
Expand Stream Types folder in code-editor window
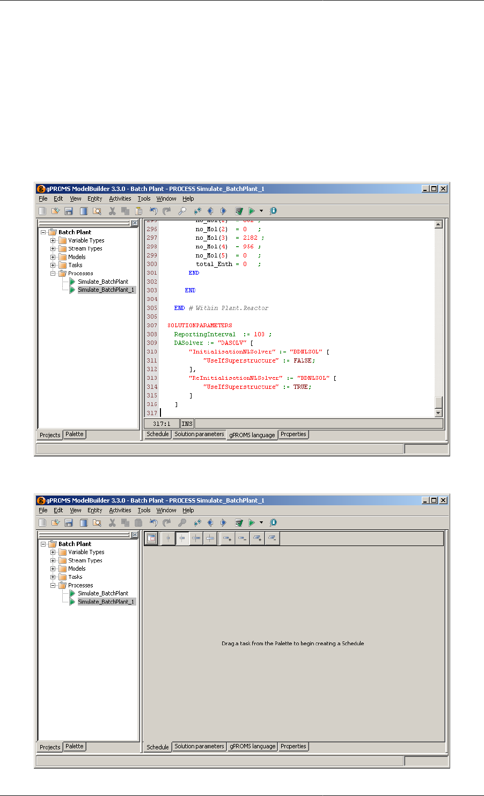coord(53,248)
